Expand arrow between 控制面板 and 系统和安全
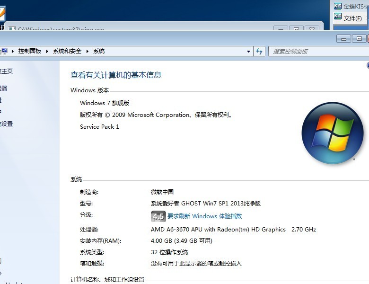The height and width of the screenshot is (284, 369). [x=47, y=51]
